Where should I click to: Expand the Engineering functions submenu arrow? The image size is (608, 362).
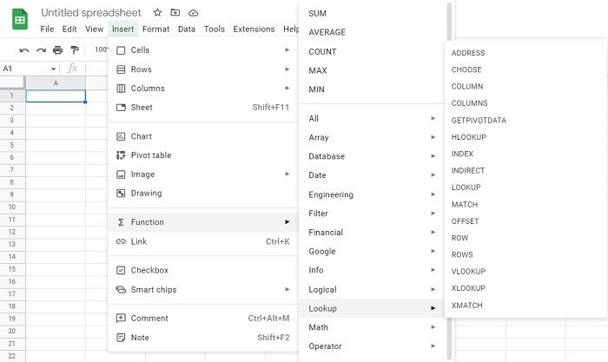433,194
